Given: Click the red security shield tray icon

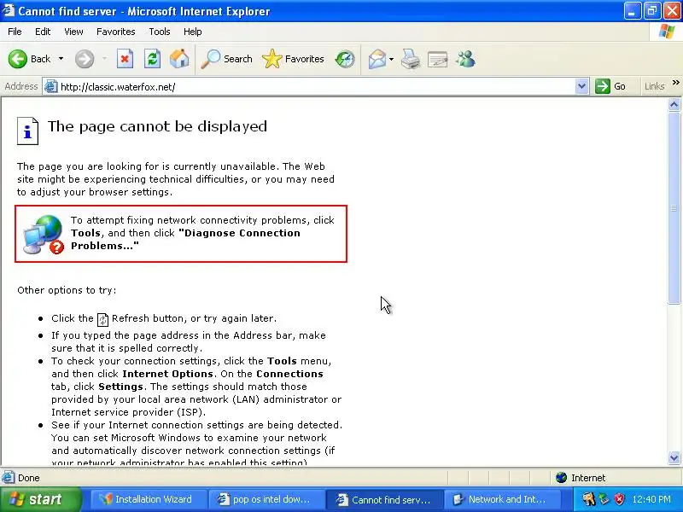Looking at the screenshot, I should 620,499.
